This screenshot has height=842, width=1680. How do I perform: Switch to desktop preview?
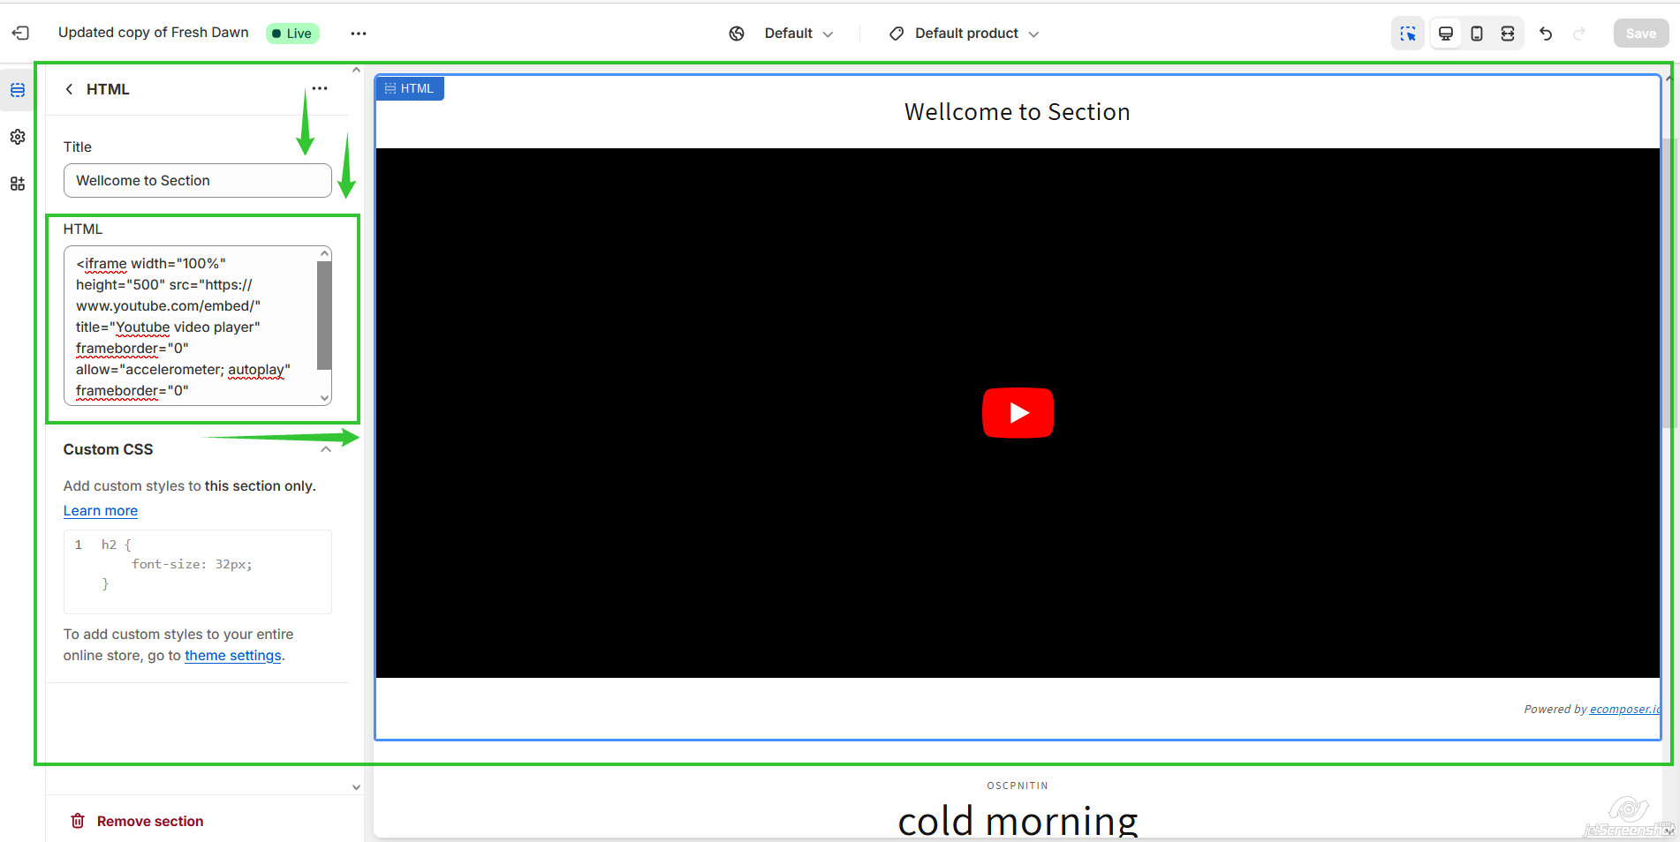click(1446, 34)
